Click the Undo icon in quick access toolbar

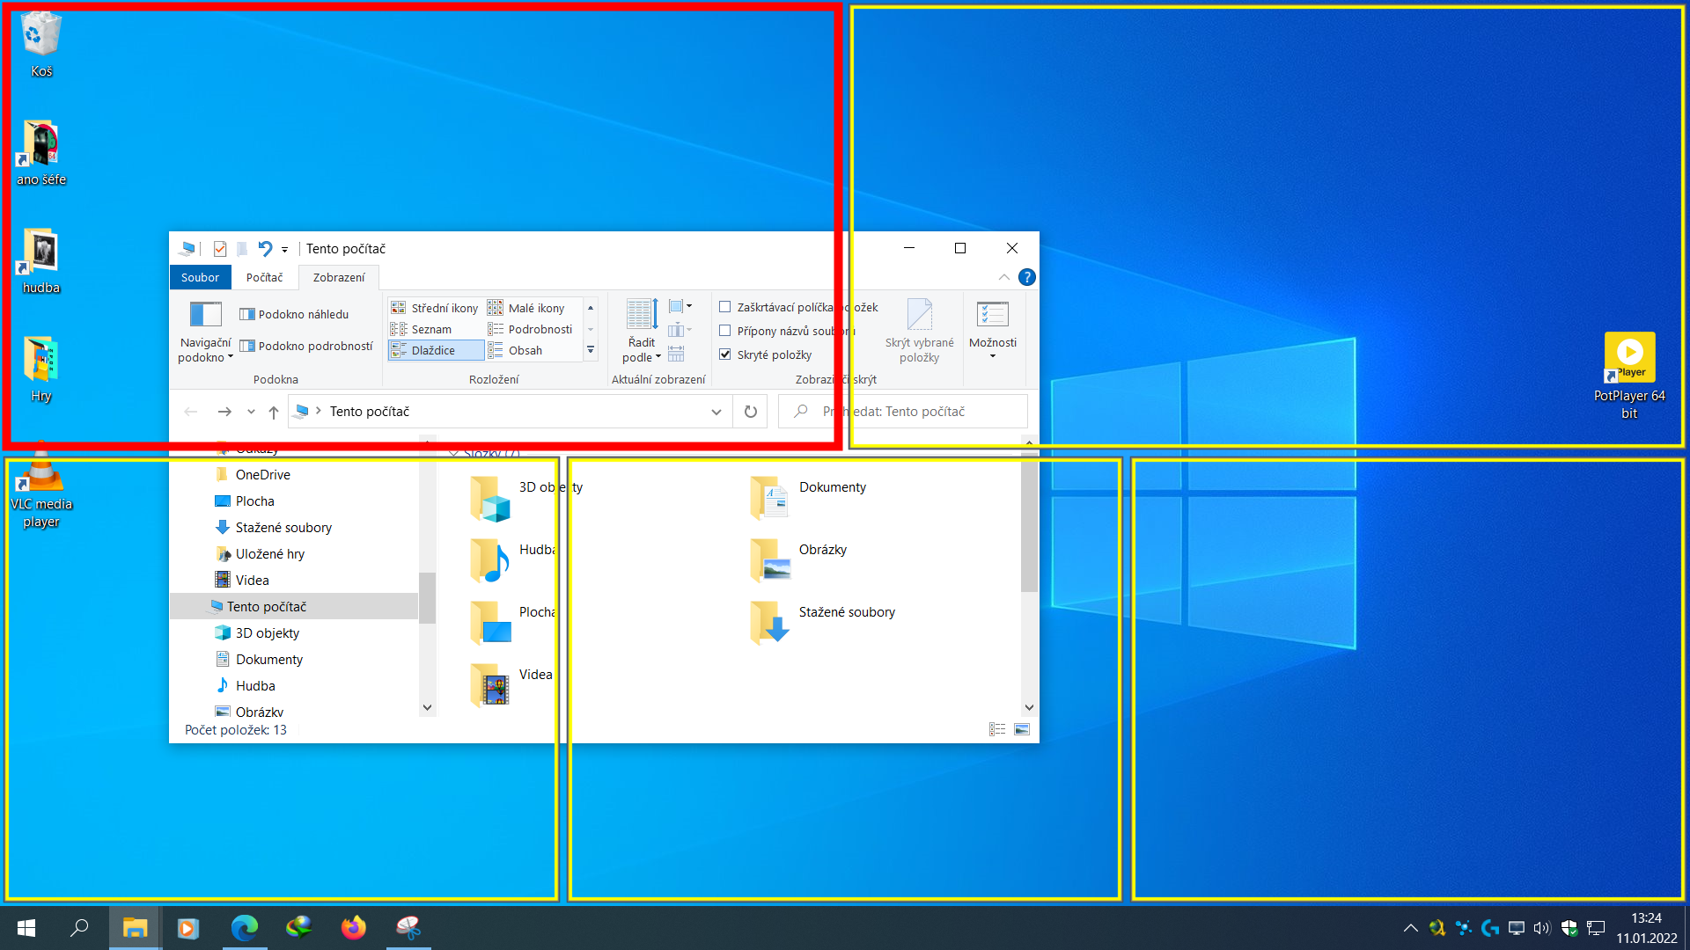tap(265, 249)
